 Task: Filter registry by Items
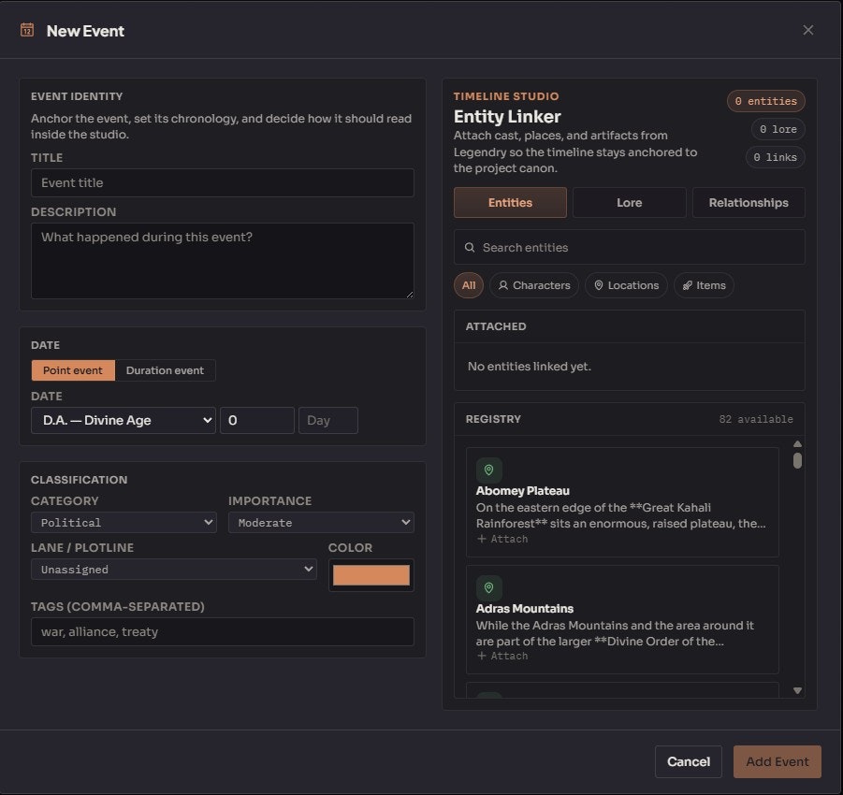pos(704,285)
